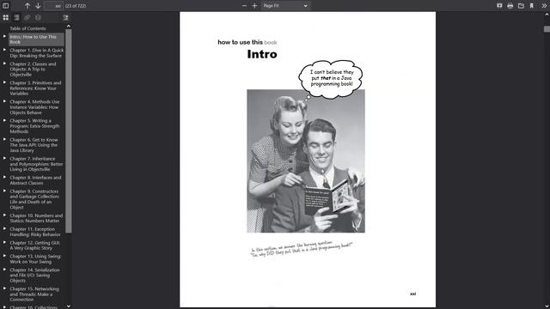This screenshot has width=550, height=309.
Task: Go to previous page arrow
Action: 27,6
